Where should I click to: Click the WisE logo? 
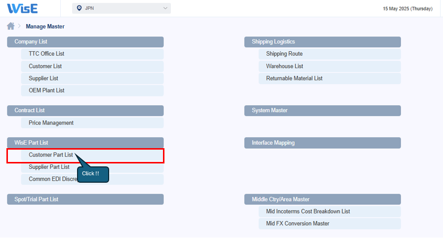tap(22, 8)
